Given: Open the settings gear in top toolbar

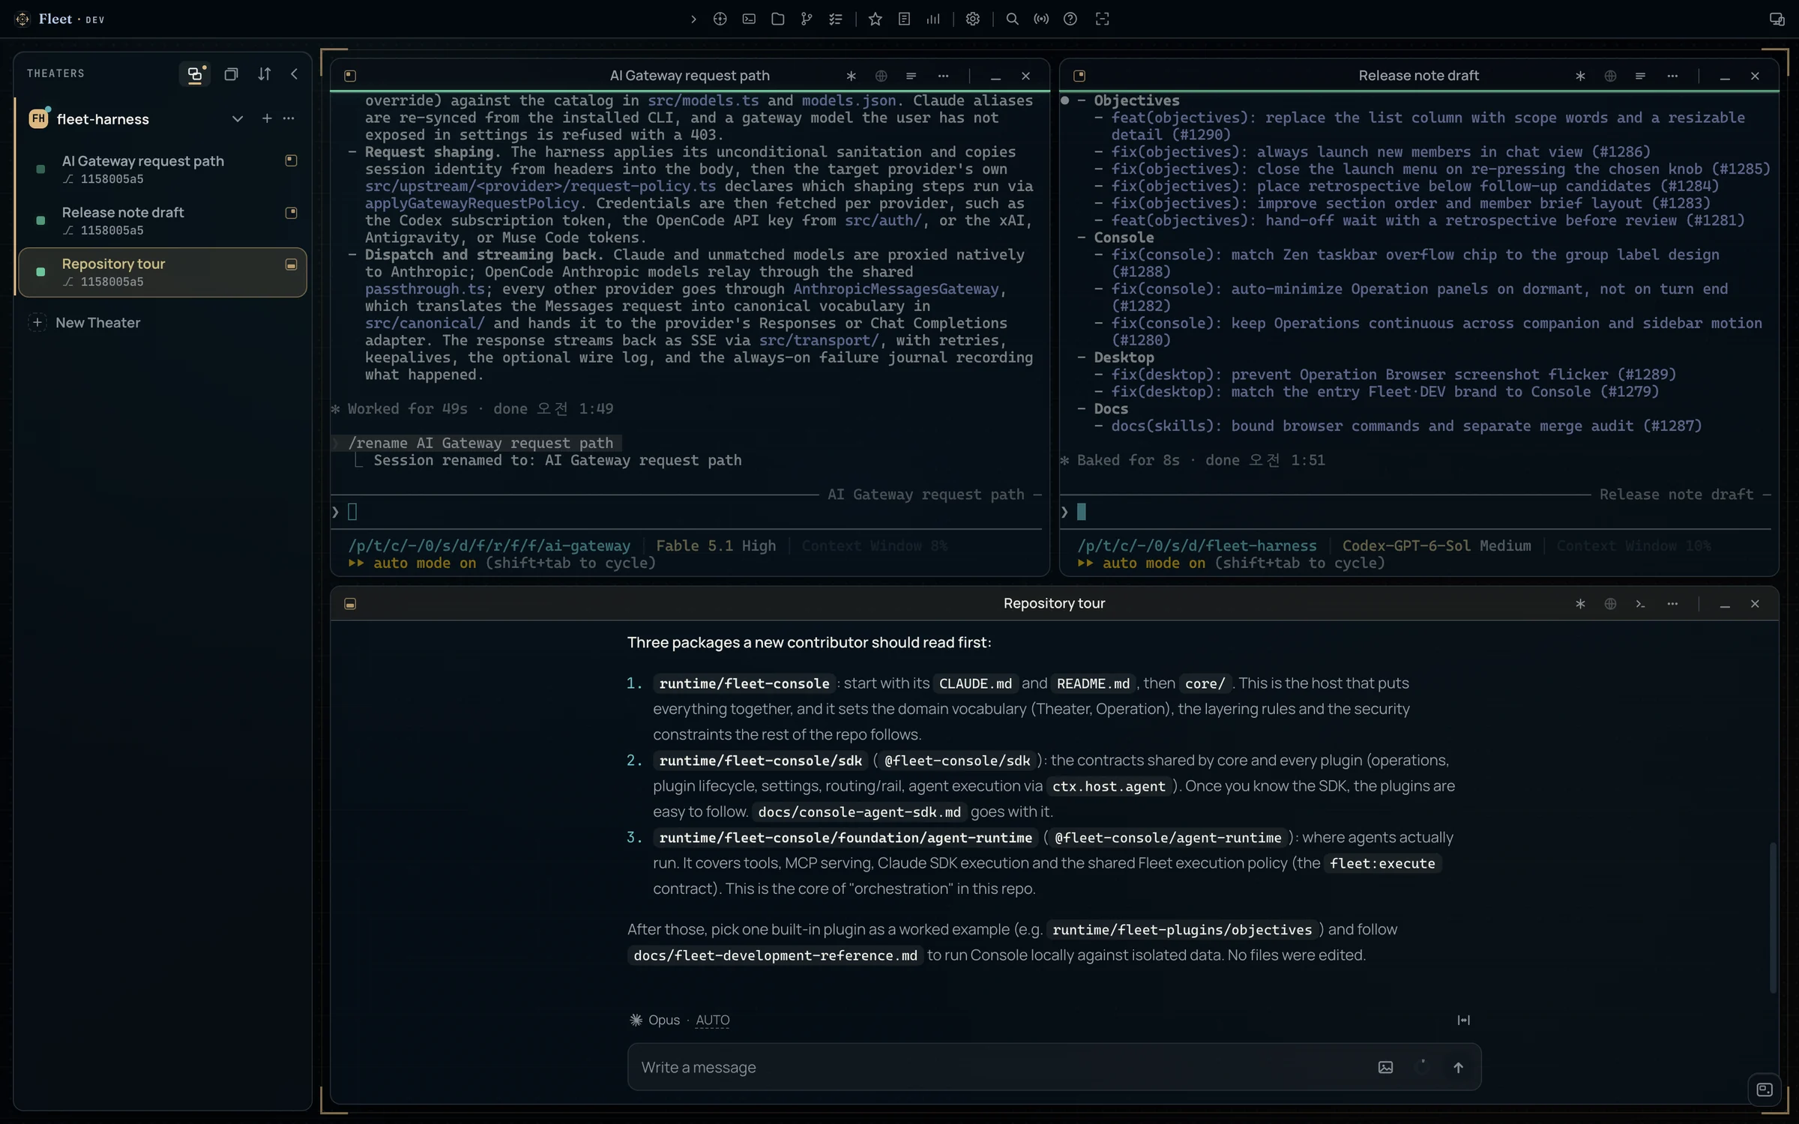Looking at the screenshot, I should 973,19.
